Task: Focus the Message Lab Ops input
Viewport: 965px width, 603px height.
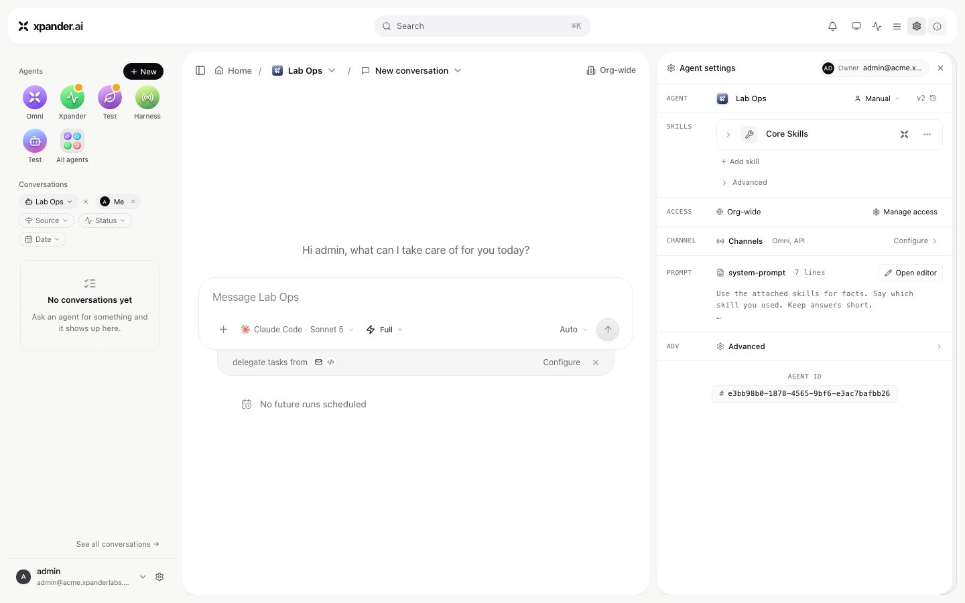Action: (x=415, y=297)
